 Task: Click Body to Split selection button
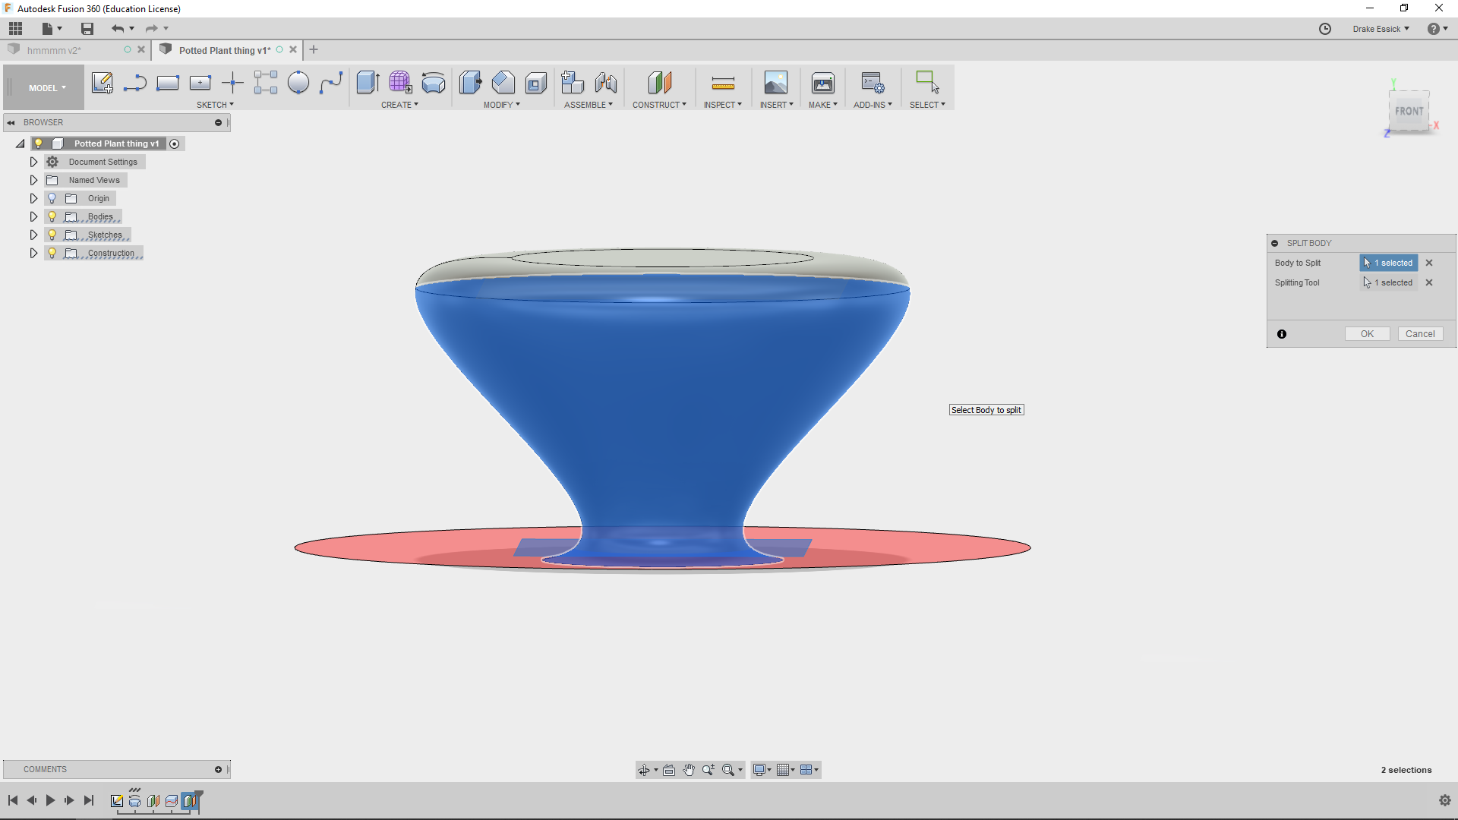coord(1388,263)
